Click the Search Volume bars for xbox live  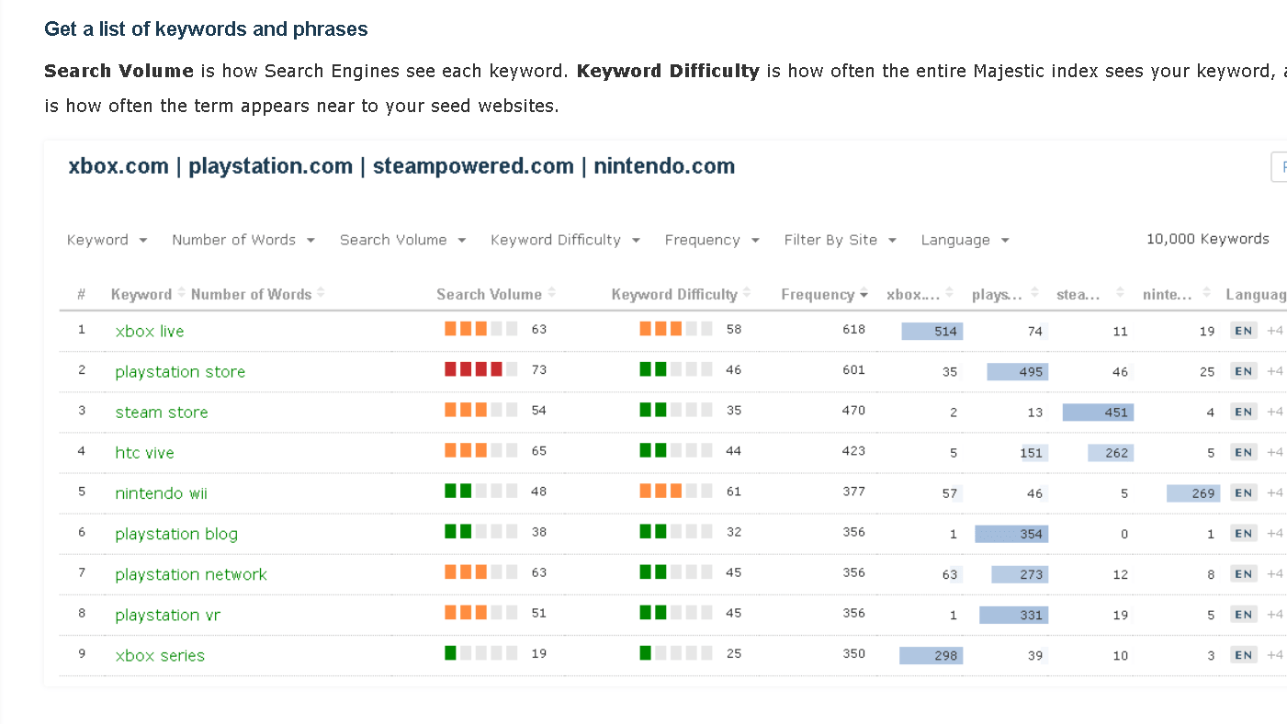(x=477, y=328)
